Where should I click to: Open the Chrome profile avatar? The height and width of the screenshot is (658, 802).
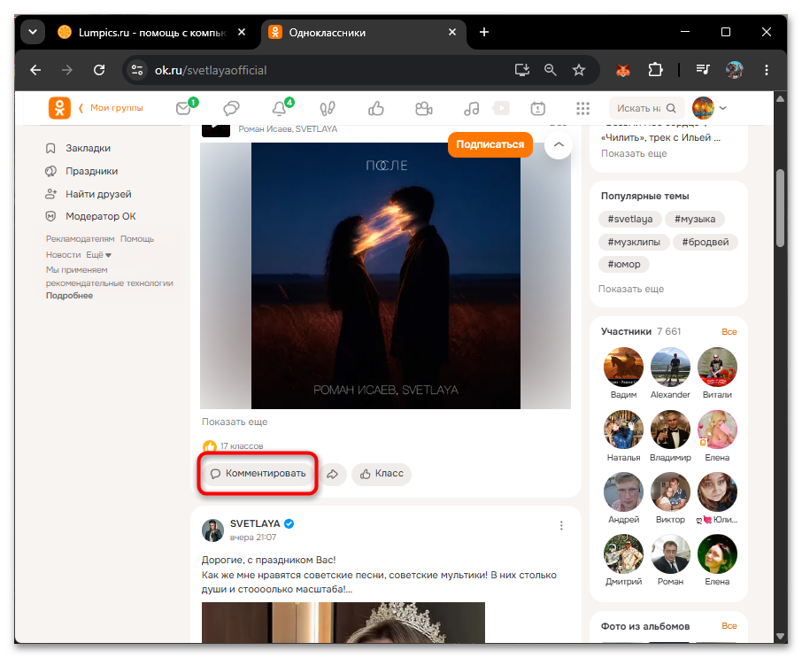[x=735, y=70]
